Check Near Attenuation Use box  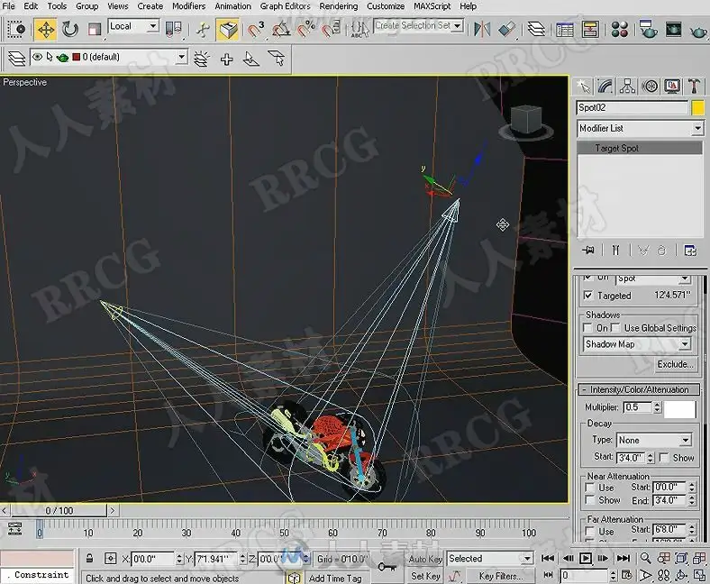click(x=589, y=488)
